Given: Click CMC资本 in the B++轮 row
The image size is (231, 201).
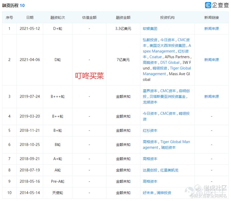Looking at the screenshot, I should pos(168,114).
